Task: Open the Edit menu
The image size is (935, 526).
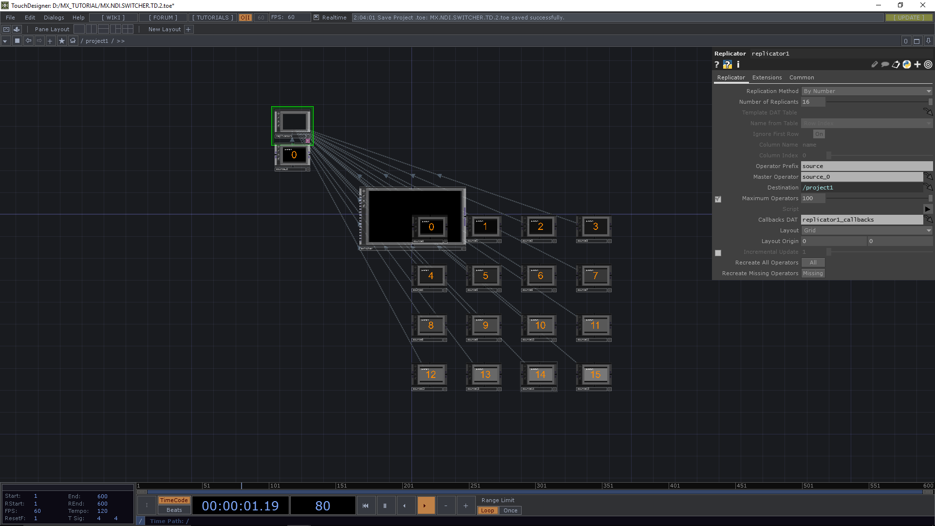Action: coord(30,18)
